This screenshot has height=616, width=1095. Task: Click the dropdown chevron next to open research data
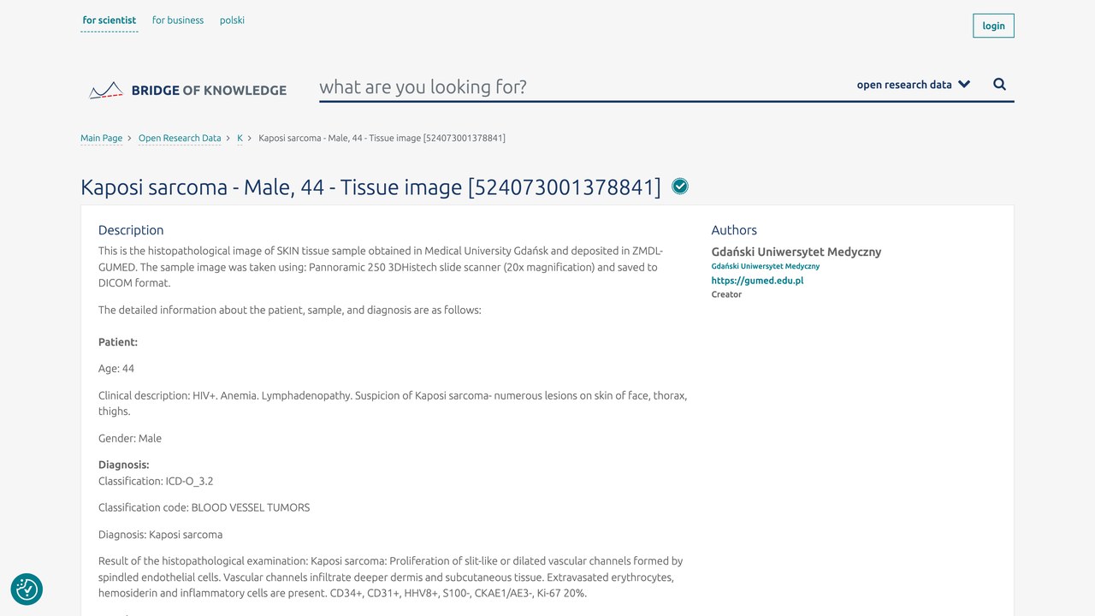pyautogui.click(x=964, y=85)
